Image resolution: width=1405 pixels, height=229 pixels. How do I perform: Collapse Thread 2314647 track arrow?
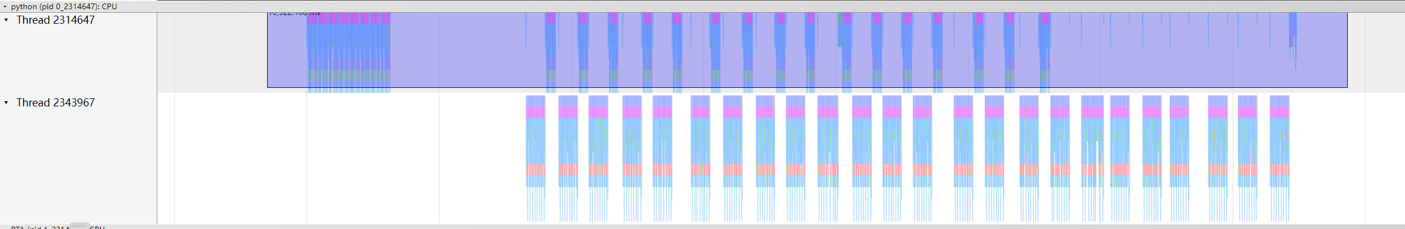pyautogui.click(x=6, y=20)
